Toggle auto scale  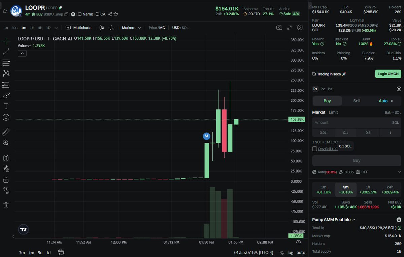point(301,253)
